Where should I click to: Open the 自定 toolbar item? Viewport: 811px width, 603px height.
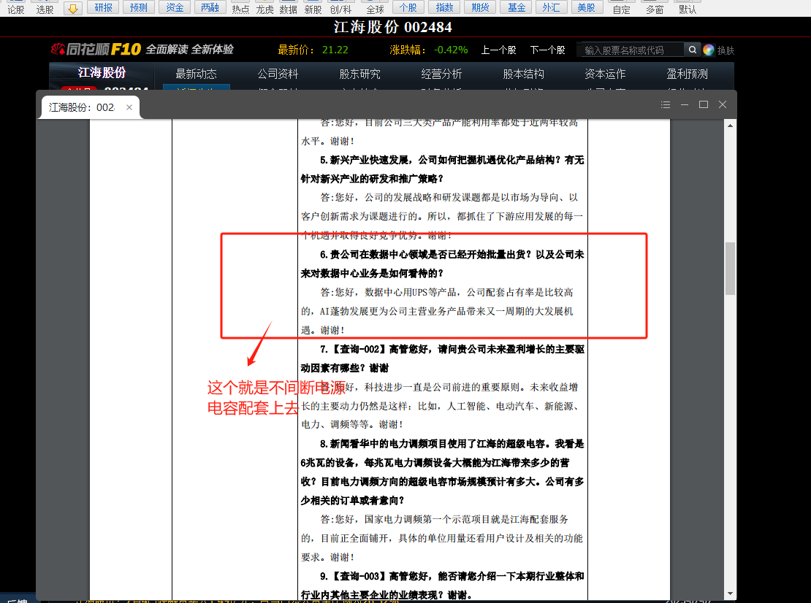621,9
